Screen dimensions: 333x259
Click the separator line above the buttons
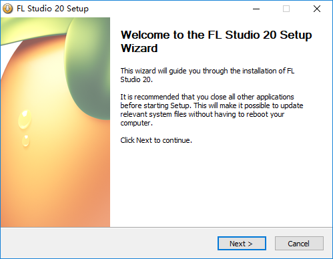166,227
